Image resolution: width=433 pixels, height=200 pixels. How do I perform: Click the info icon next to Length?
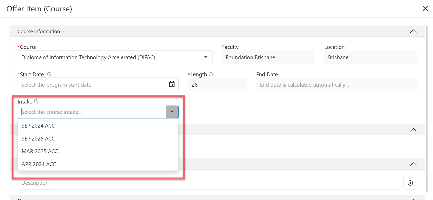(211, 74)
